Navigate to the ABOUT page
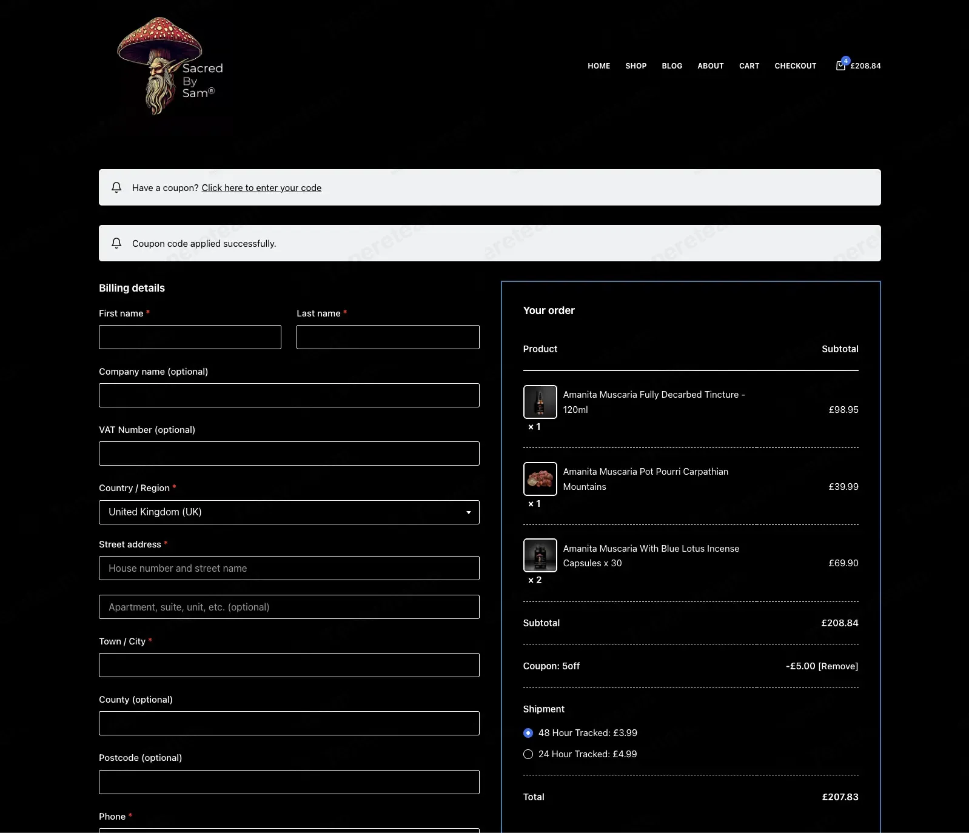 pyautogui.click(x=711, y=66)
